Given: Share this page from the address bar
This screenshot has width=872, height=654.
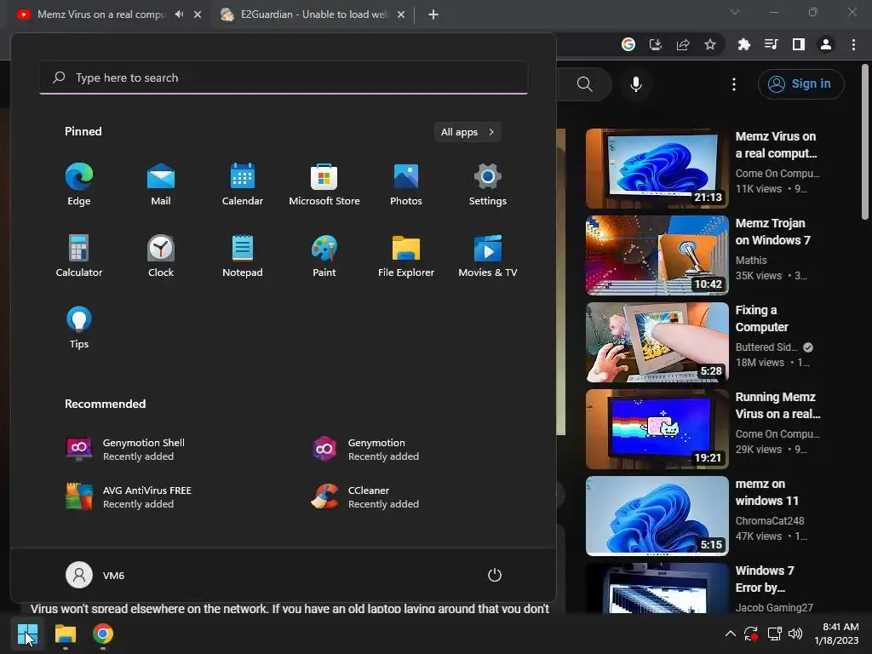Looking at the screenshot, I should [x=683, y=44].
